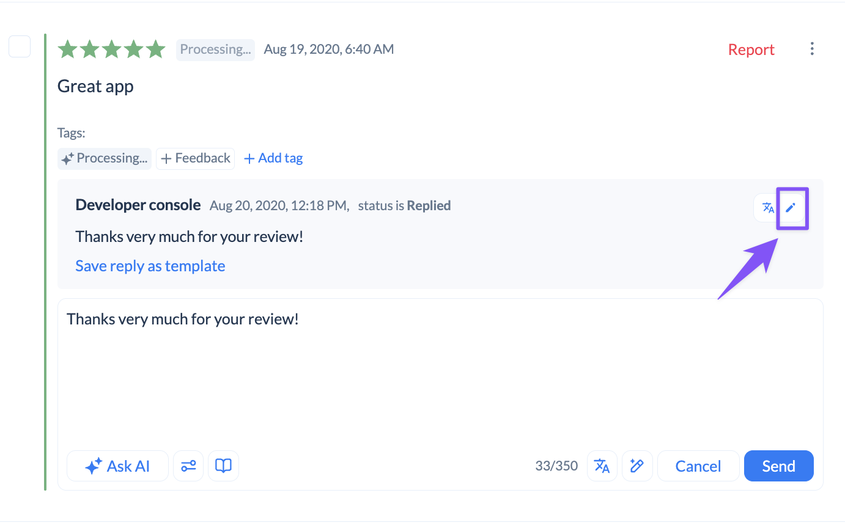This screenshot has width=845, height=523.
Task: Open the reply templates book icon
Action: click(x=224, y=466)
